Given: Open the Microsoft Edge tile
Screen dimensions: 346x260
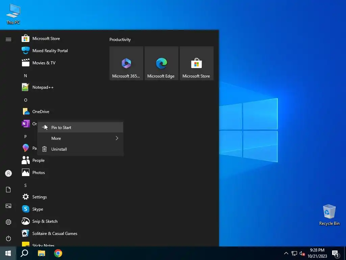Looking at the screenshot, I should click(x=161, y=63).
